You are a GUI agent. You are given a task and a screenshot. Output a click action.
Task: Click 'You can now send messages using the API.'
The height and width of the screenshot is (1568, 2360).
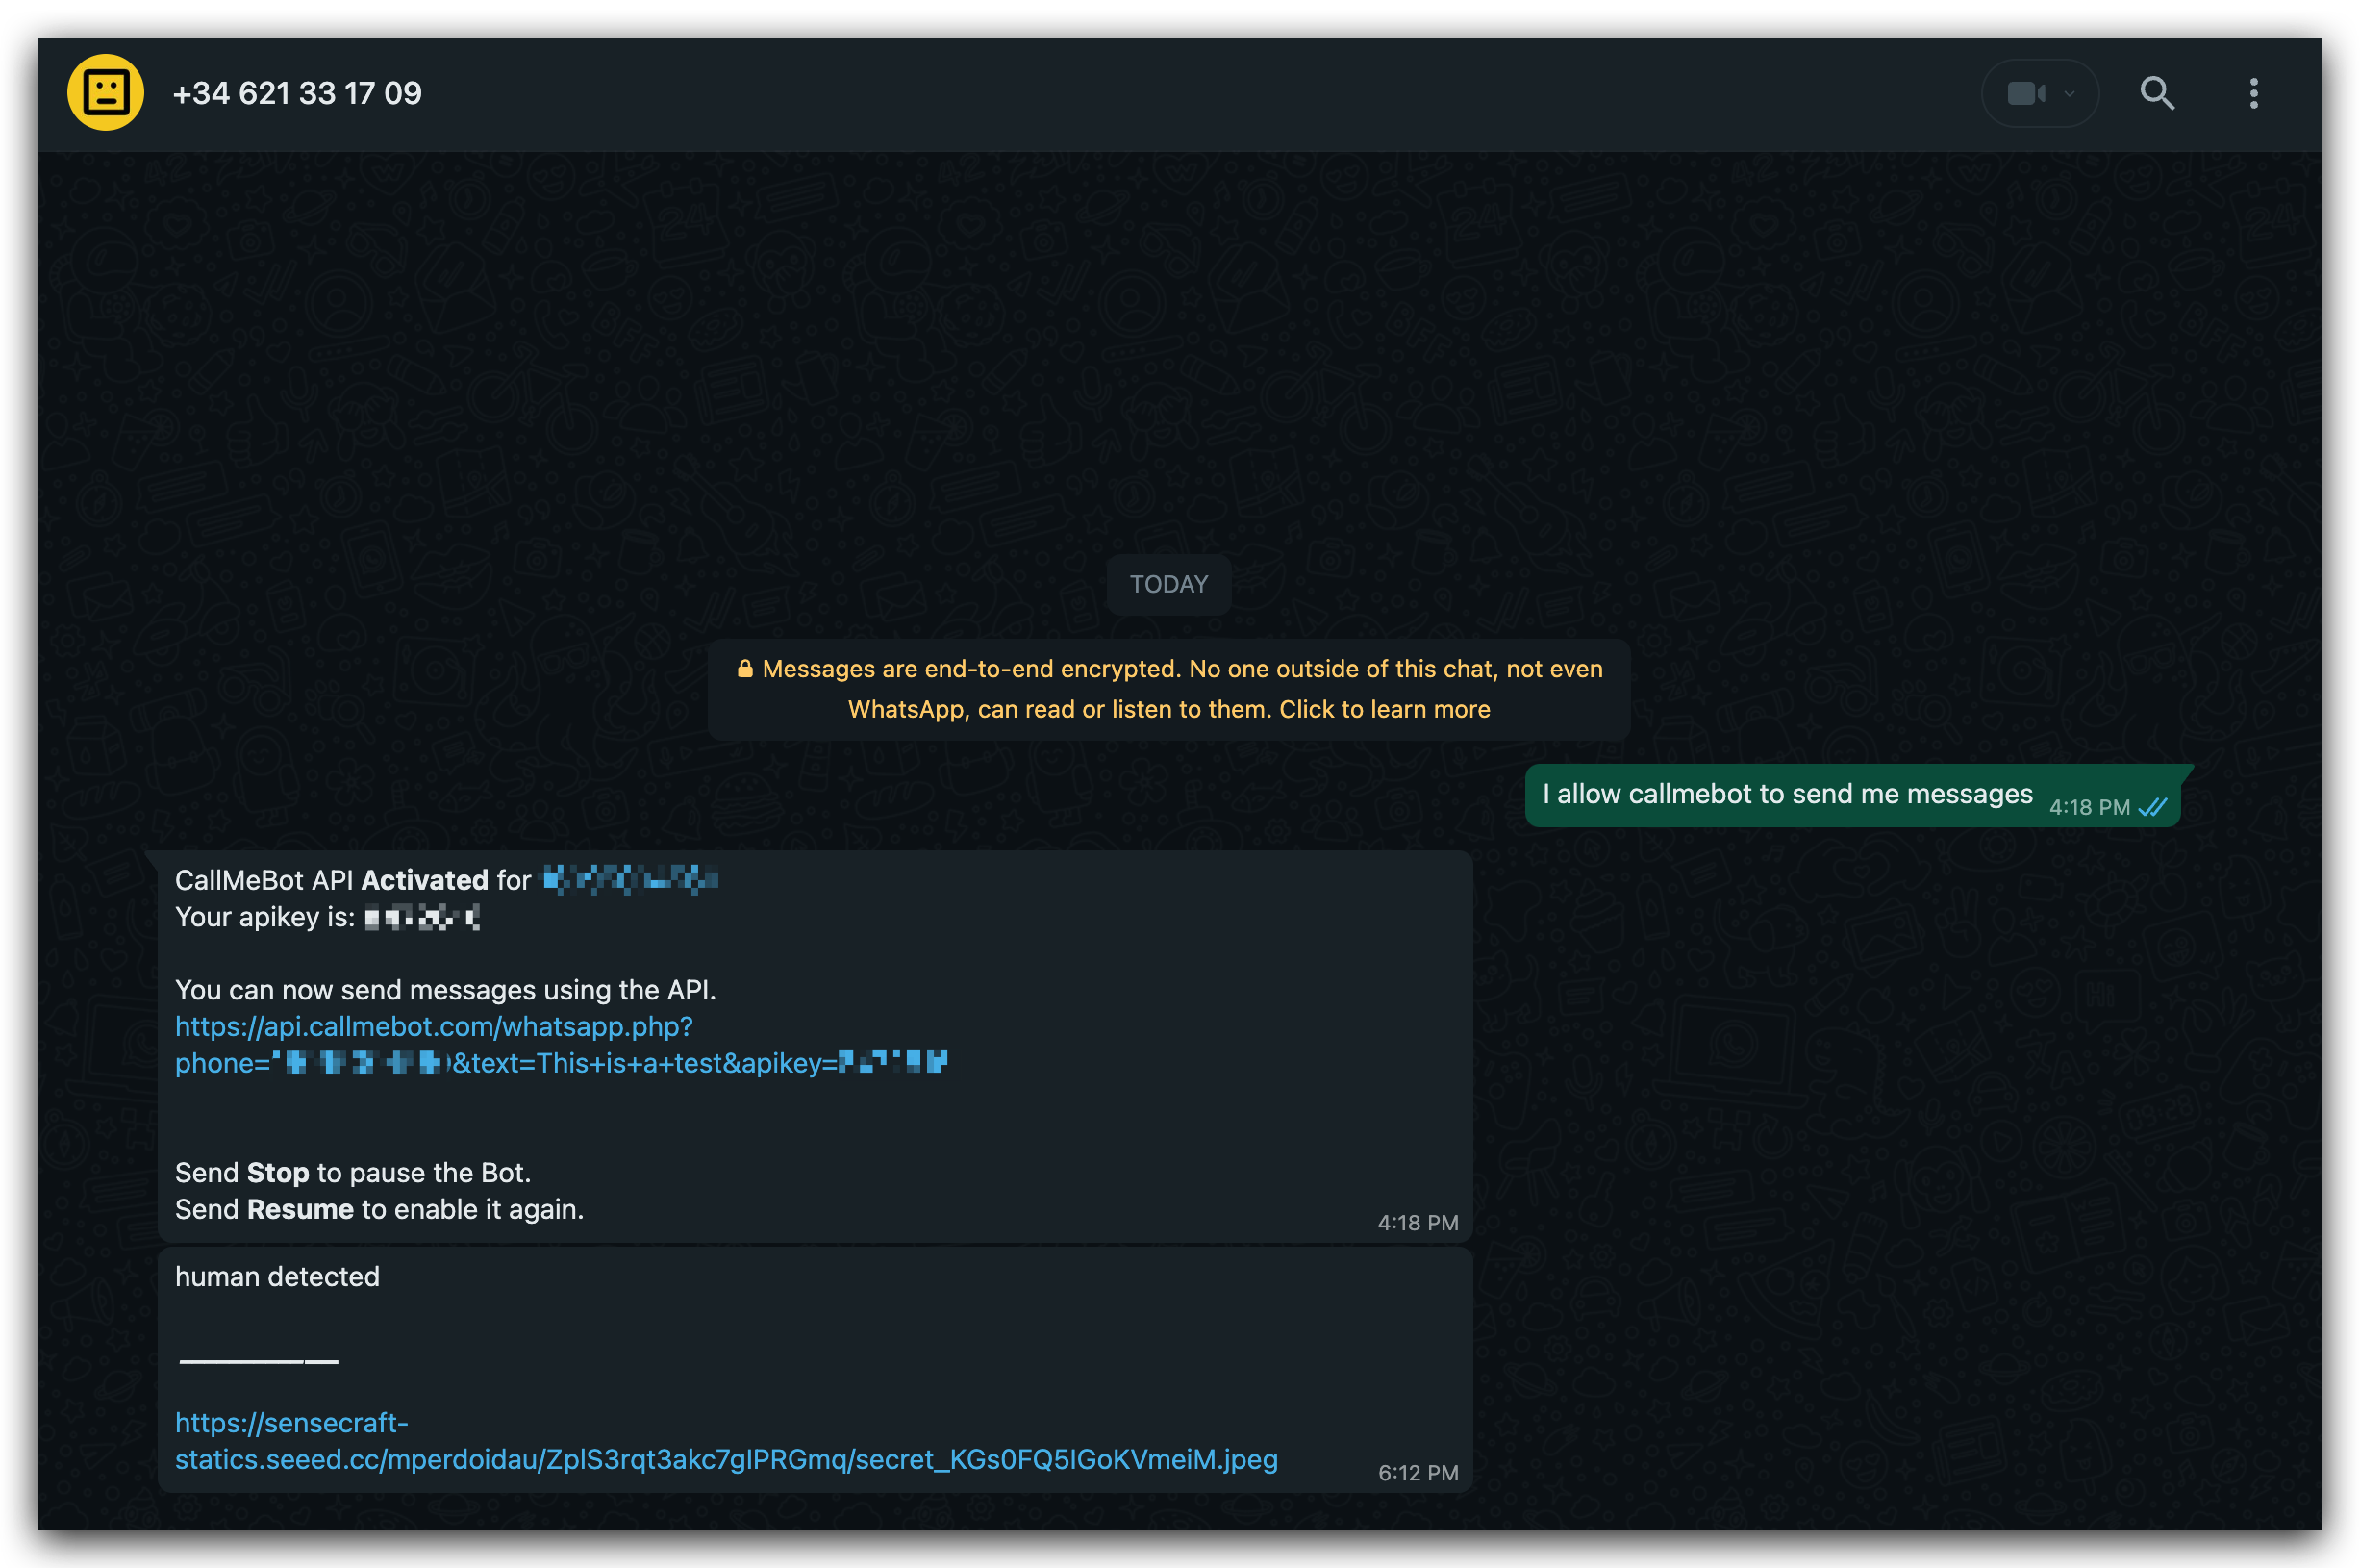click(x=446, y=990)
